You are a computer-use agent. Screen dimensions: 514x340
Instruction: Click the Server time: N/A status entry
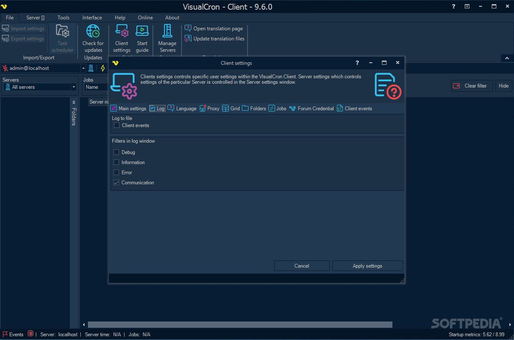103,335
